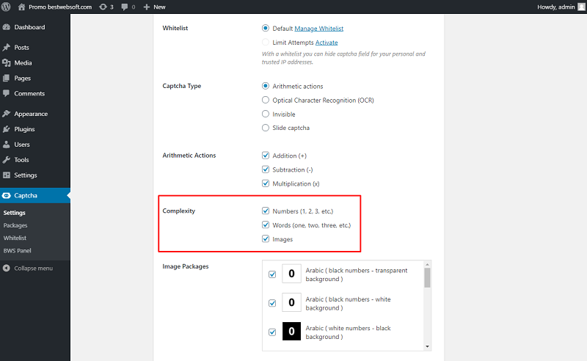Click the black-background 0 package thumbnail
The width and height of the screenshot is (587, 361).
(x=291, y=331)
